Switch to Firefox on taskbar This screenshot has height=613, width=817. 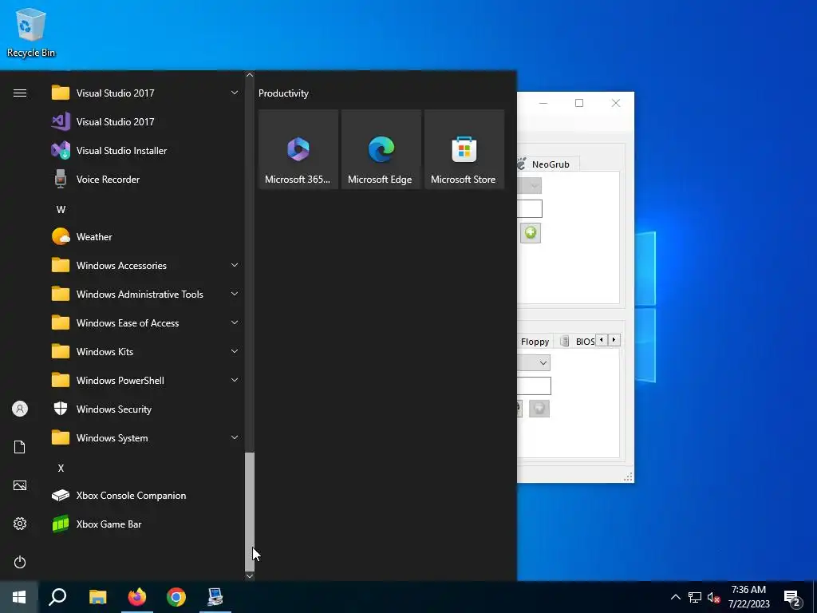pyautogui.click(x=137, y=597)
